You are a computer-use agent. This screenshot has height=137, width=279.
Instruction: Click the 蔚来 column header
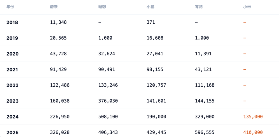click(x=54, y=7)
